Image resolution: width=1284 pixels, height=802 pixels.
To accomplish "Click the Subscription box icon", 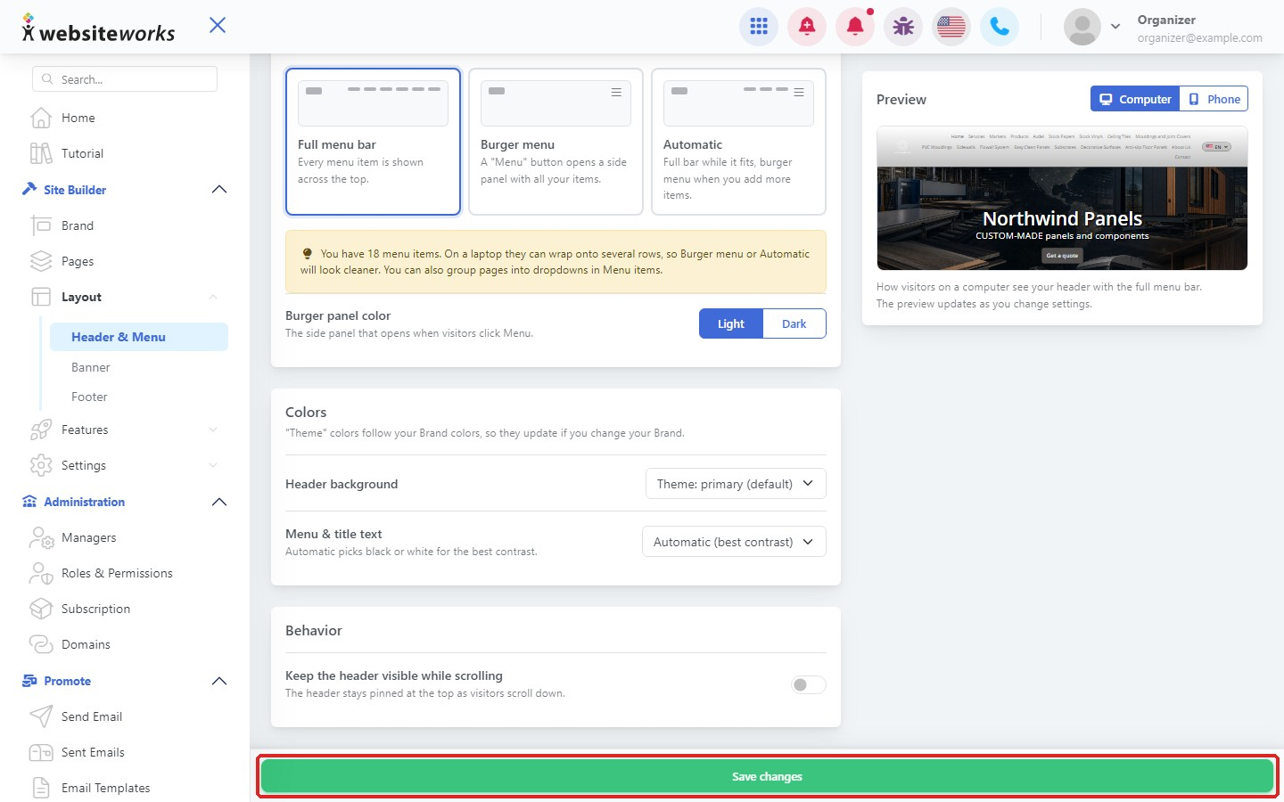I will coord(41,609).
